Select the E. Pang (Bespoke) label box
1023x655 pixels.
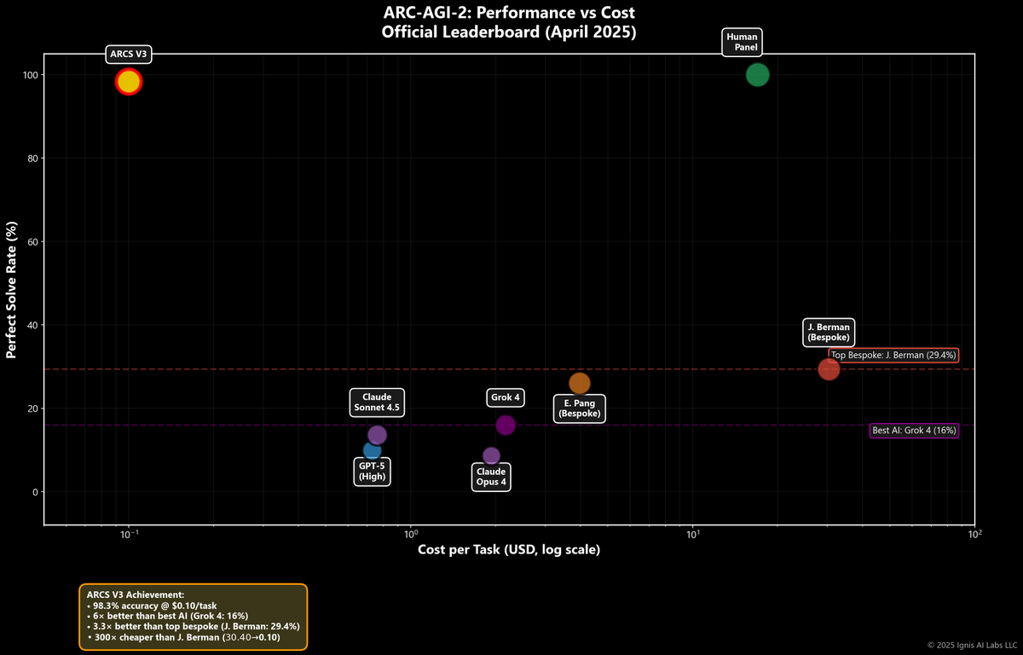(x=579, y=409)
